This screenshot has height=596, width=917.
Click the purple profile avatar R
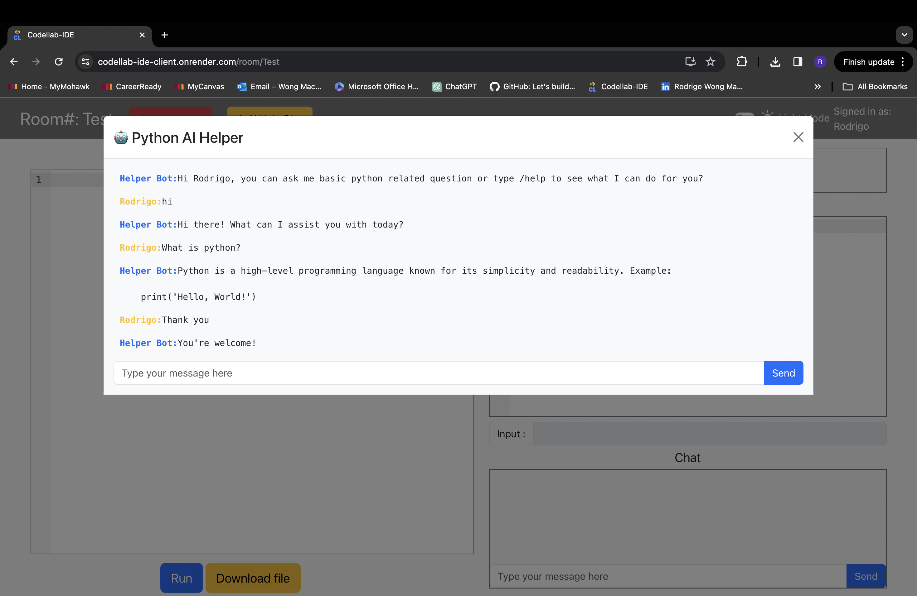pos(820,62)
